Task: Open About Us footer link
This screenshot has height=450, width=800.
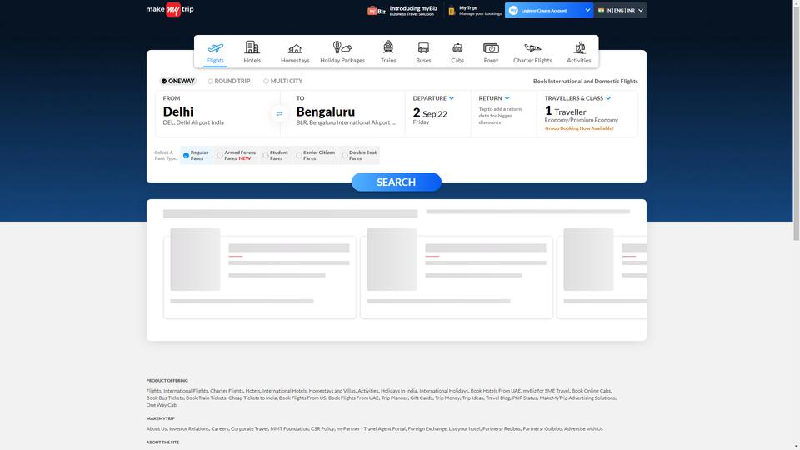Action: point(157,429)
